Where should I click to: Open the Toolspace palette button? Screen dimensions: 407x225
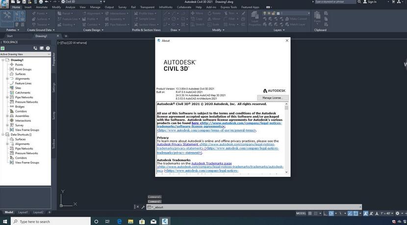pos(7,18)
